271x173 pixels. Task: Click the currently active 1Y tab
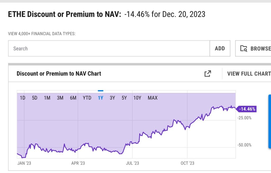tap(100, 98)
